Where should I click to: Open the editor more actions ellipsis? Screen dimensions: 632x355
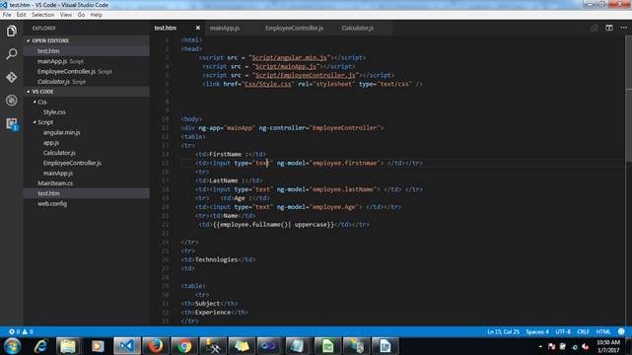point(623,28)
